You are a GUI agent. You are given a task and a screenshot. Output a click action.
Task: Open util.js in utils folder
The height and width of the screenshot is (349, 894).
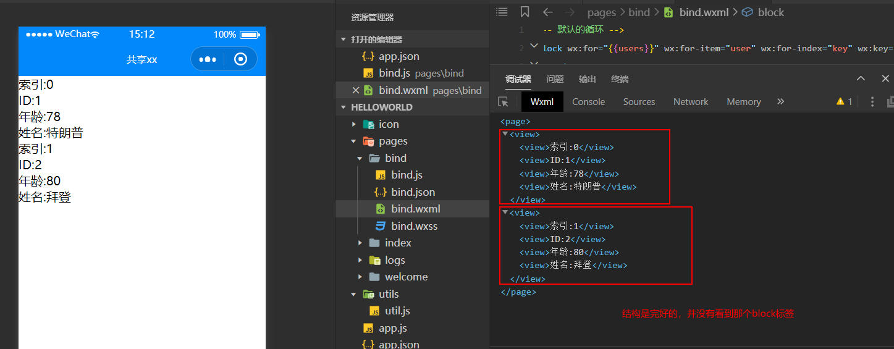(412, 311)
